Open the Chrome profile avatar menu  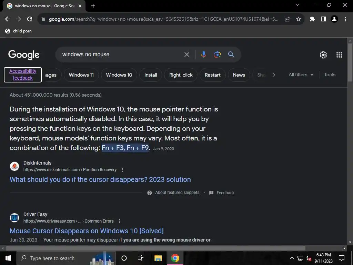point(334,19)
